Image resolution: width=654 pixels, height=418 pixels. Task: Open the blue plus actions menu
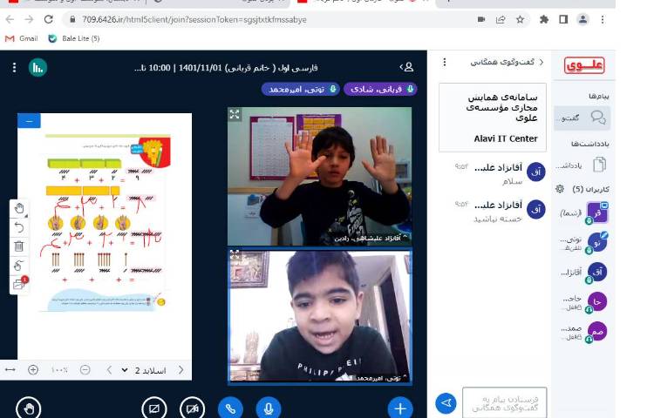pos(400,408)
